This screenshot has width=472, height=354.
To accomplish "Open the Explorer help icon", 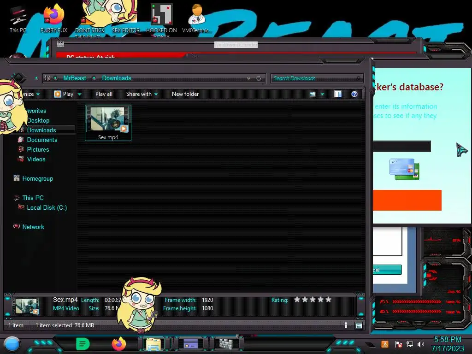I will [354, 94].
